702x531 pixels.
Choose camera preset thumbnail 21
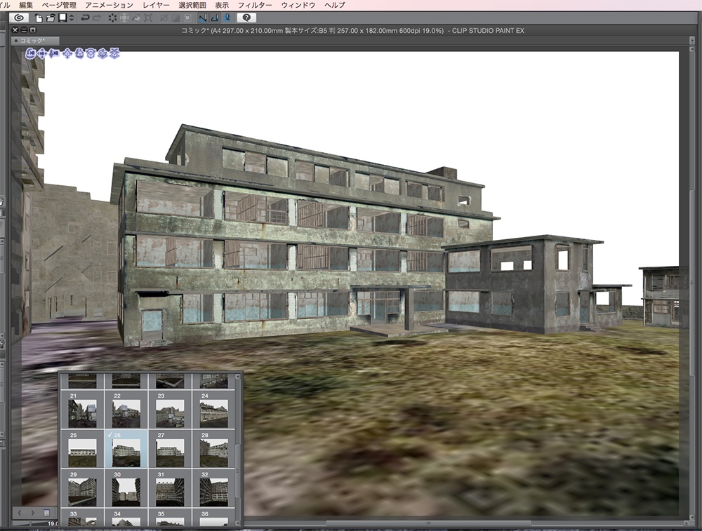coord(82,410)
